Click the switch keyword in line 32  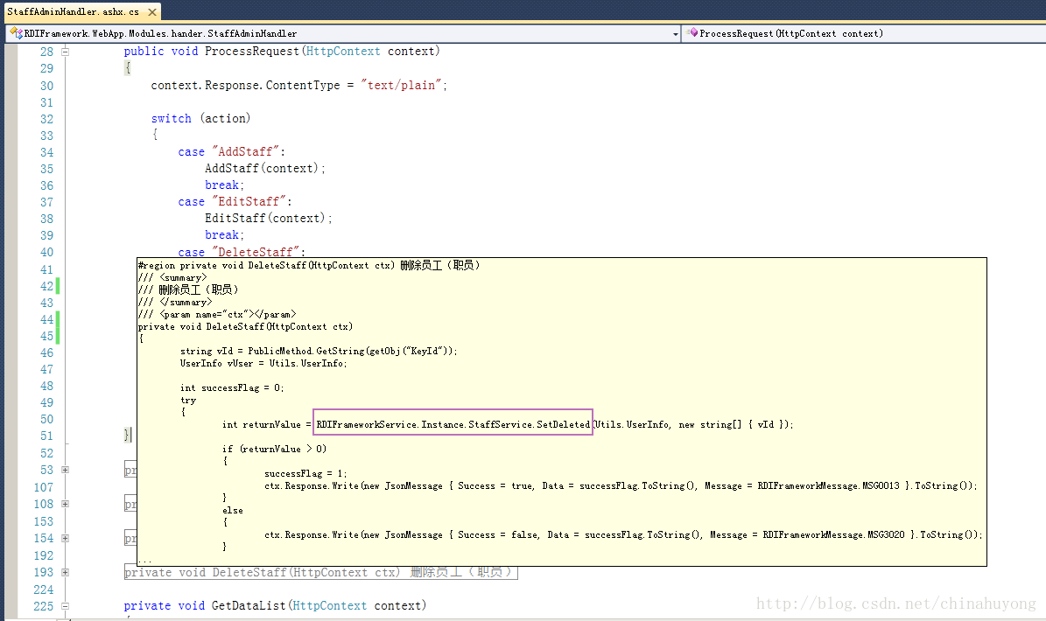tap(172, 119)
